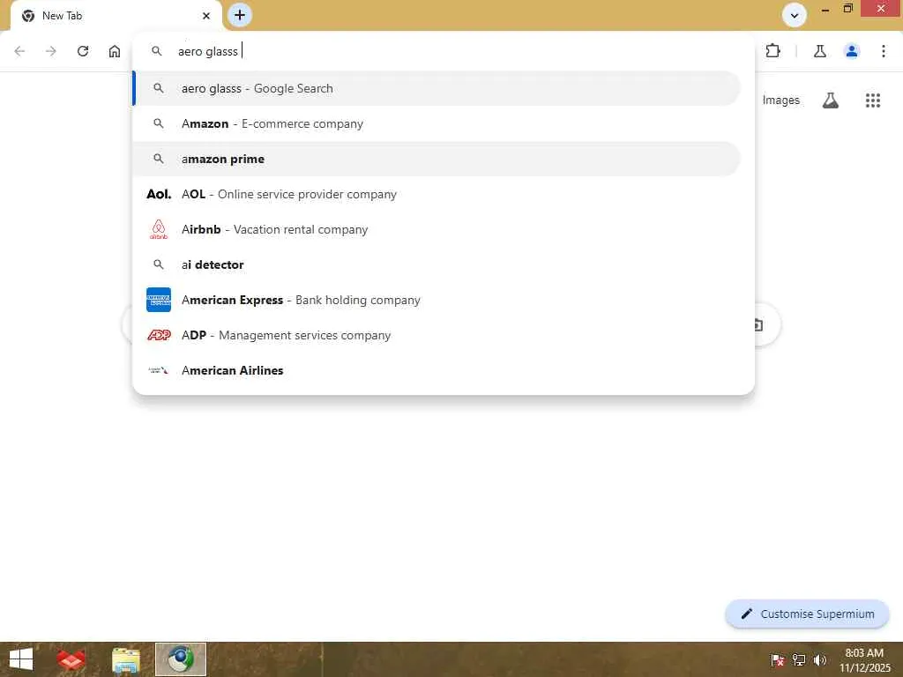Select the New Tab tab
This screenshot has height=677, width=903.
pos(116,16)
